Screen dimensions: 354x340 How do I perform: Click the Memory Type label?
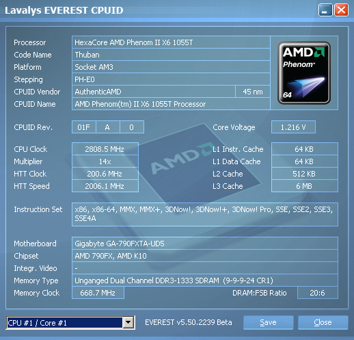(36, 280)
